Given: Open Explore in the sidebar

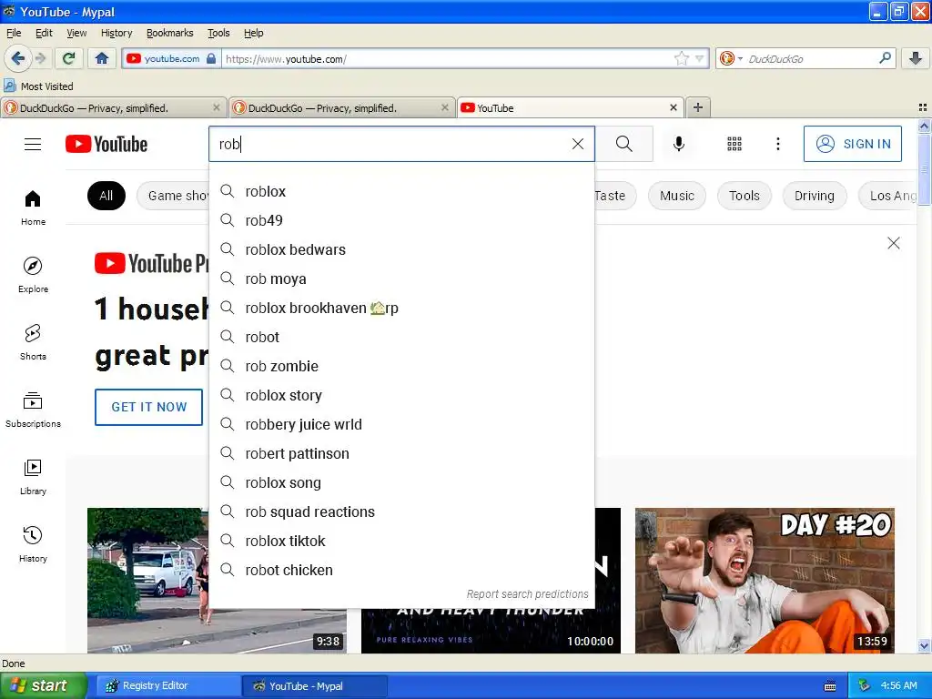Looking at the screenshot, I should coord(34,275).
